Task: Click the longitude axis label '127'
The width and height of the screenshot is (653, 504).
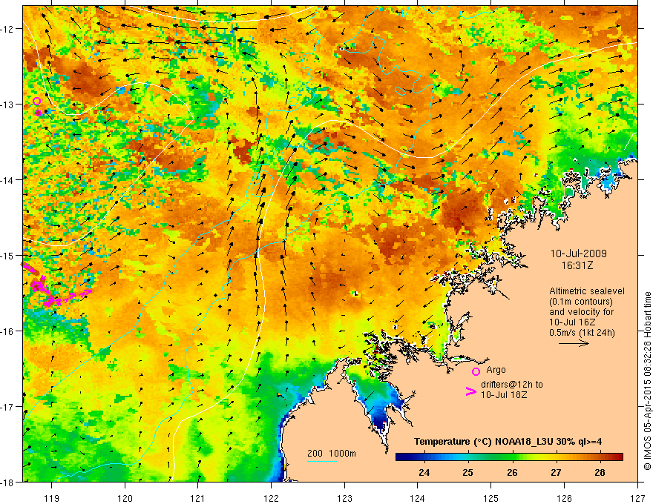Action: point(637,498)
